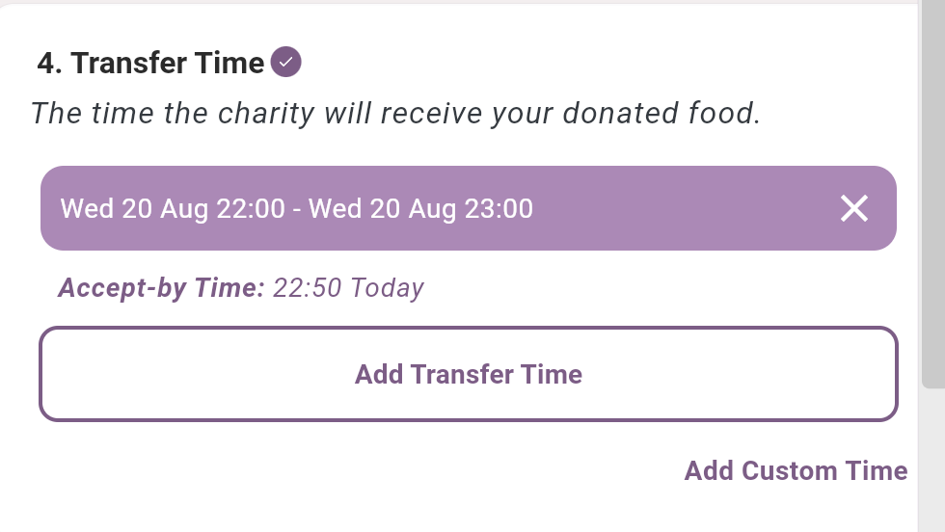Click the outlined Add Transfer Time box
The image size is (945, 532).
[468, 374]
